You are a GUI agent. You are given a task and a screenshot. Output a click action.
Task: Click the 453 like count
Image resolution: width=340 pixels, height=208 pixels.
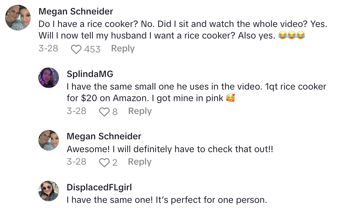pos(92,49)
